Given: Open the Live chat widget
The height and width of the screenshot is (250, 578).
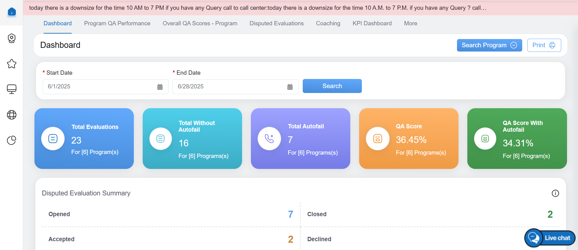Looking at the screenshot, I should click(550, 238).
